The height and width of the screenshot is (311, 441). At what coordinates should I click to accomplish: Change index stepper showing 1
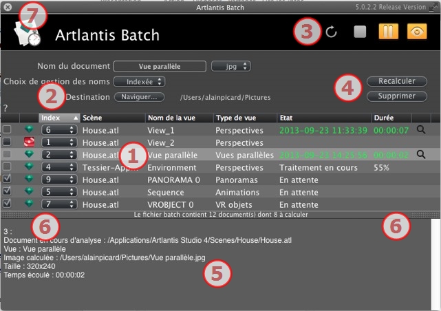click(59, 142)
